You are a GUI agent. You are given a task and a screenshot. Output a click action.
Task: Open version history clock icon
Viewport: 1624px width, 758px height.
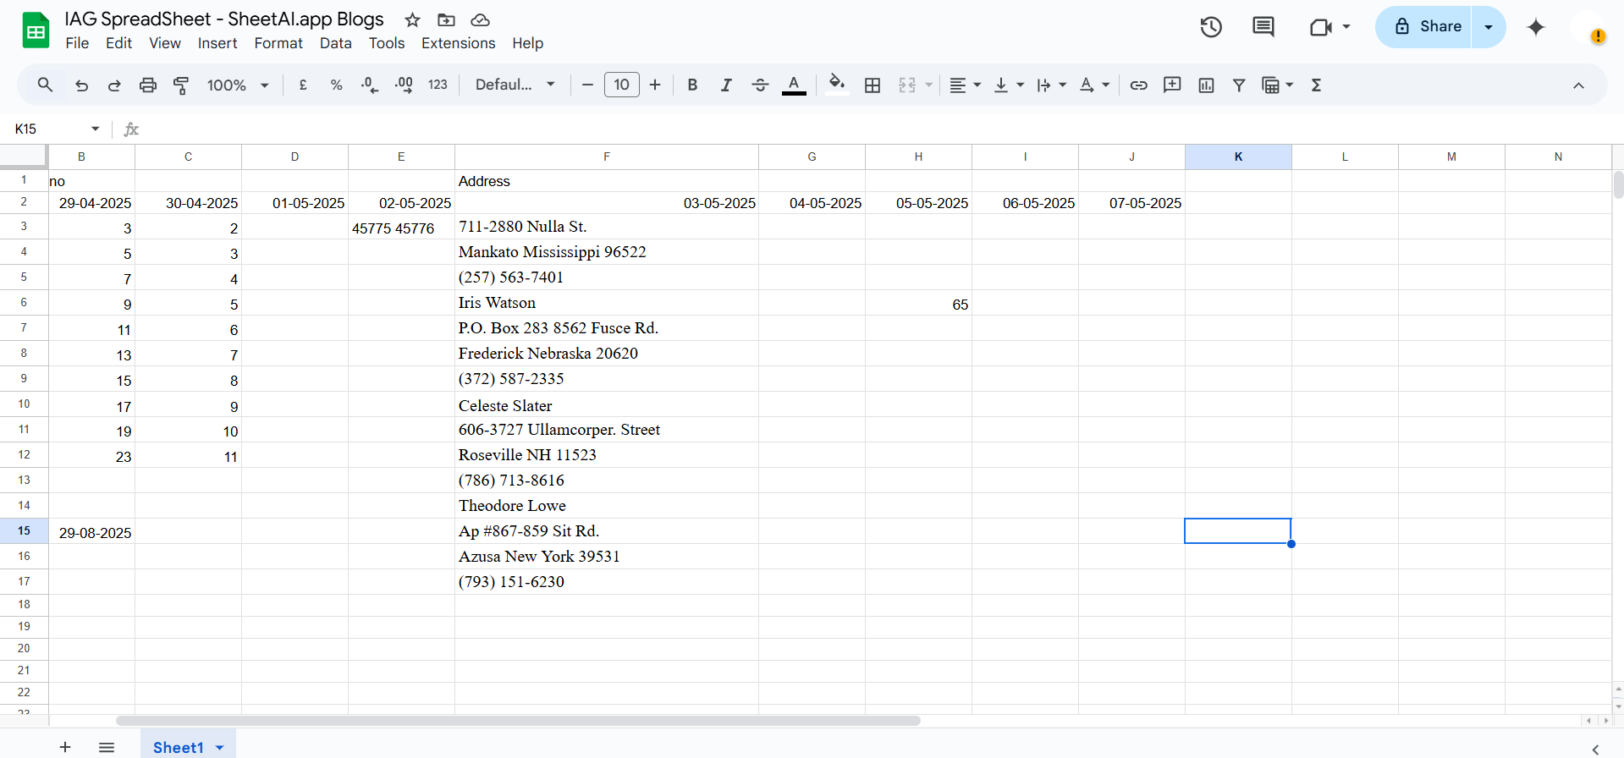(x=1211, y=27)
